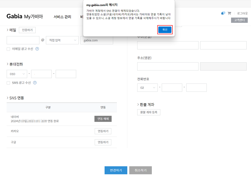Open the 02 area code dropdown
Viewport: 251px width, 179px height.
pyautogui.click(x=147, y=88)
